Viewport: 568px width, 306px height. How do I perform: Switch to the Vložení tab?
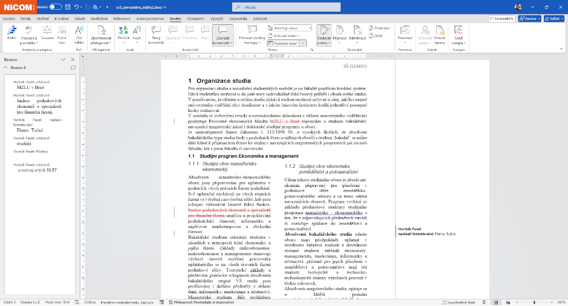click(x=43, y=18)
